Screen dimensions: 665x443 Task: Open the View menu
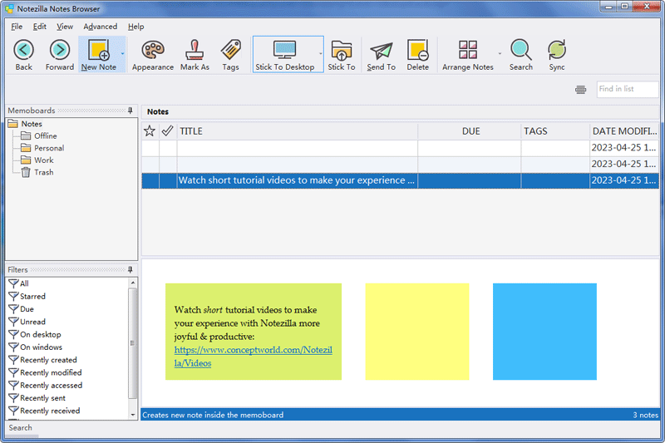[65, 27]
